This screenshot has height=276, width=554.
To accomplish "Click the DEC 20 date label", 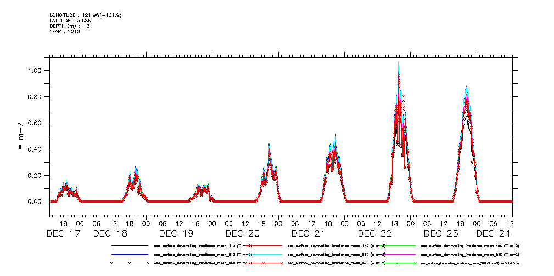I will 243,233.
